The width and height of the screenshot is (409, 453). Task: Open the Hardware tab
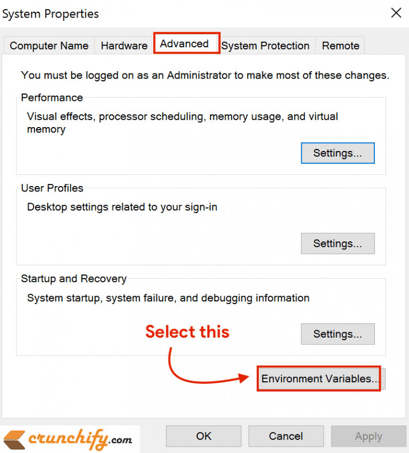coord(124,46)
